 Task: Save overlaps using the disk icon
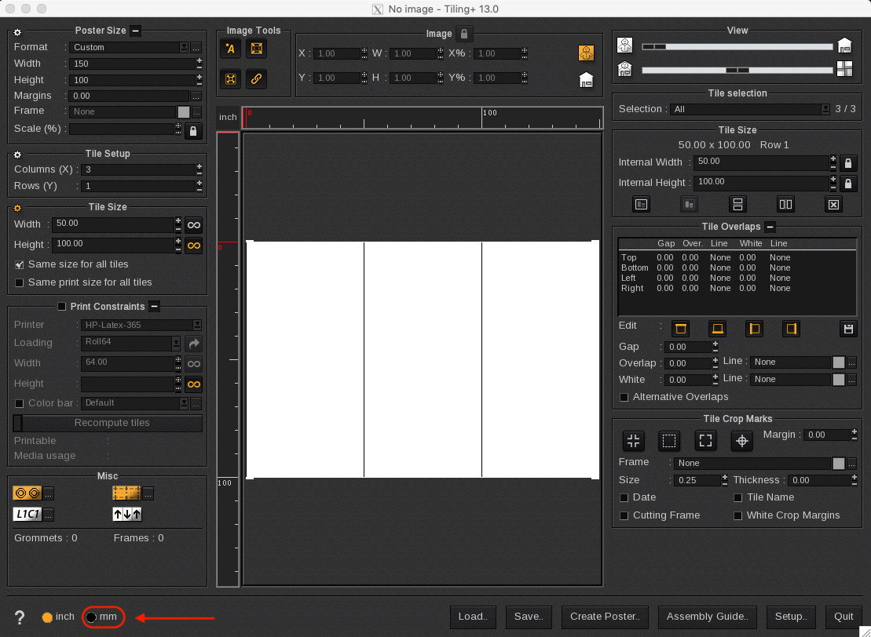[848, 329]
